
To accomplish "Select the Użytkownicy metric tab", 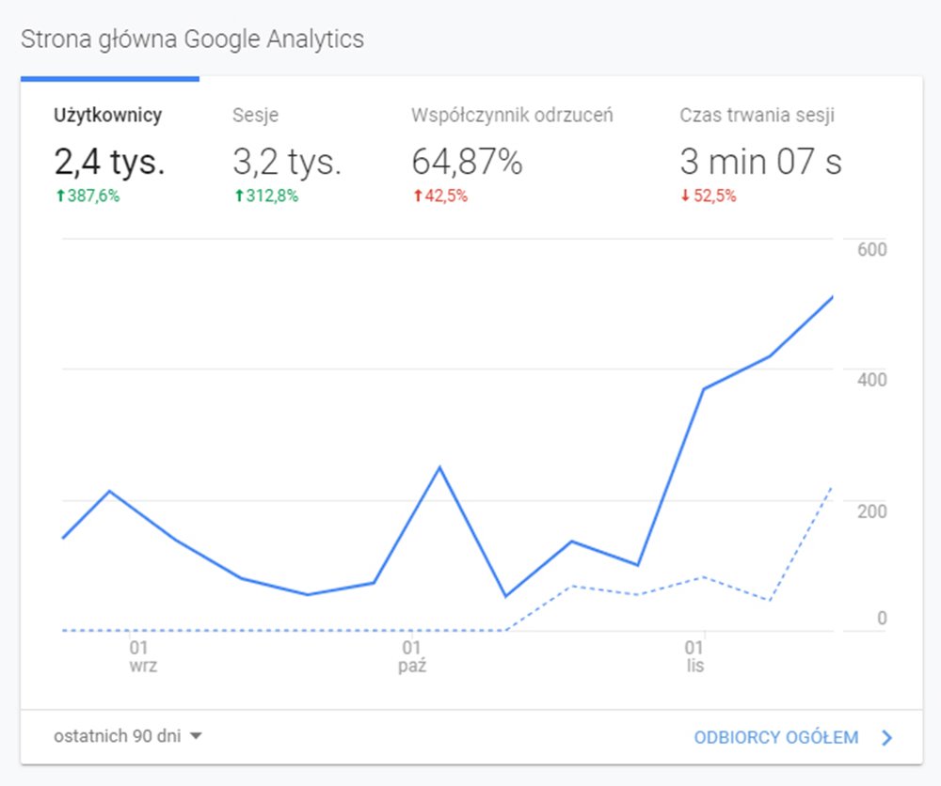I will tap(108, 116).
